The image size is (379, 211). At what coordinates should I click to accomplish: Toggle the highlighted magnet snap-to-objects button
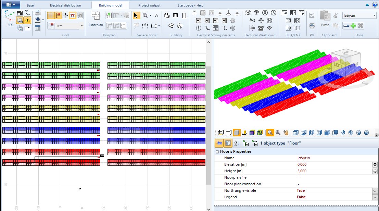coord(73,15)
